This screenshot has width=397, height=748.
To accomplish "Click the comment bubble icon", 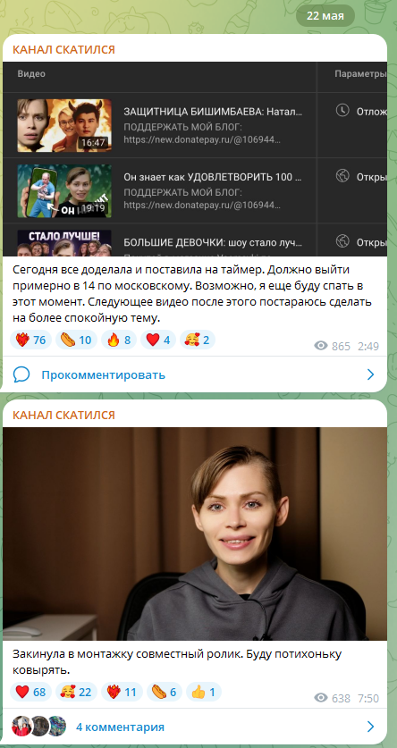I will pos(21,375).
